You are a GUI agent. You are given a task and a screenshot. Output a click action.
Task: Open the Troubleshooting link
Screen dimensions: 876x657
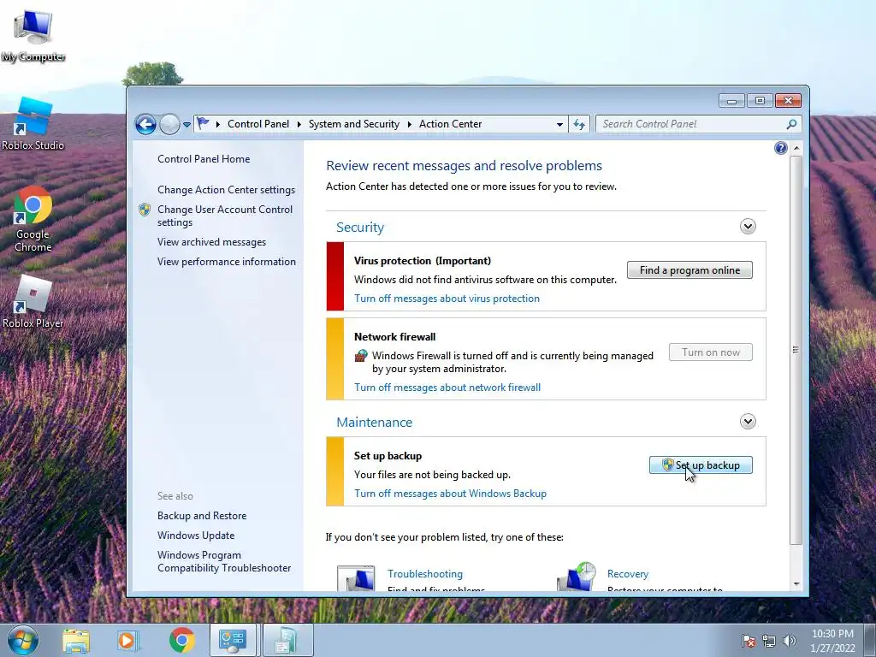[424, 574]
